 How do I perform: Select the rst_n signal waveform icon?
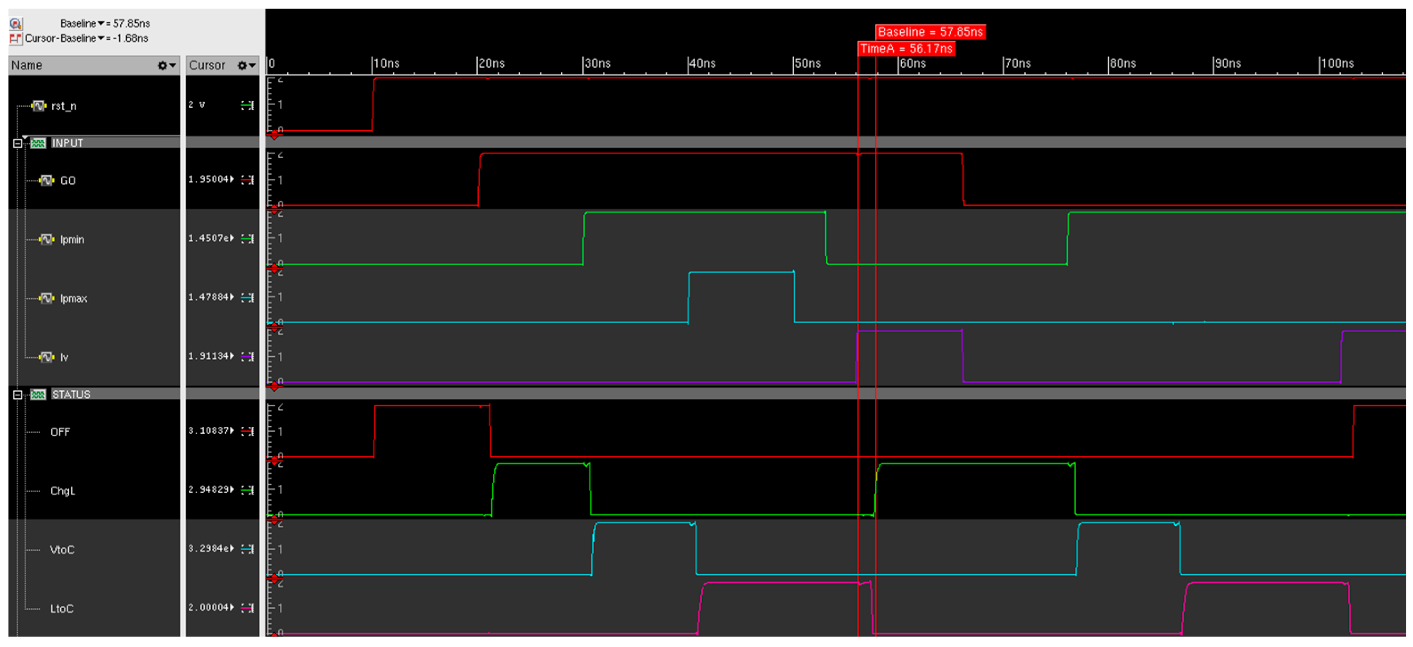39,105
